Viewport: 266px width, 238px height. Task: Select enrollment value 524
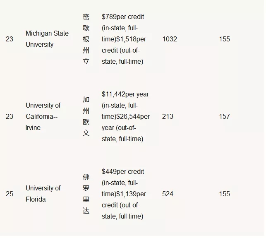[x=168, y=194]
